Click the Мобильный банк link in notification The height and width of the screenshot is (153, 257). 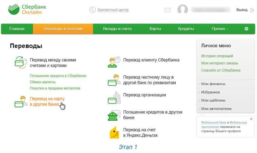pos(214,123)
